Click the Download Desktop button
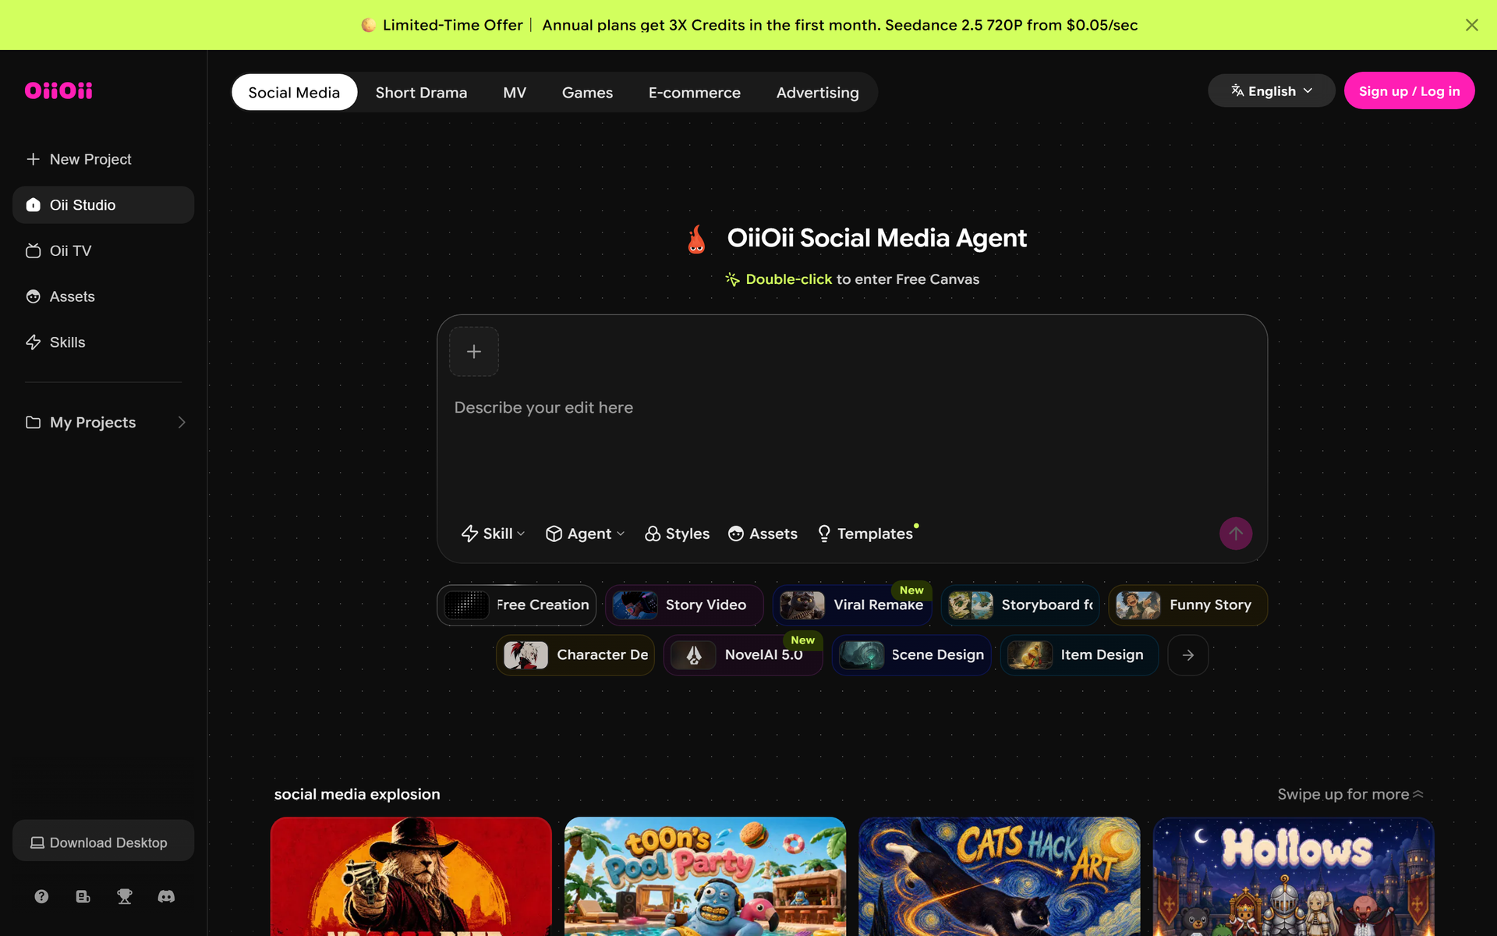 pyautogui.click(x=103, y=842)
